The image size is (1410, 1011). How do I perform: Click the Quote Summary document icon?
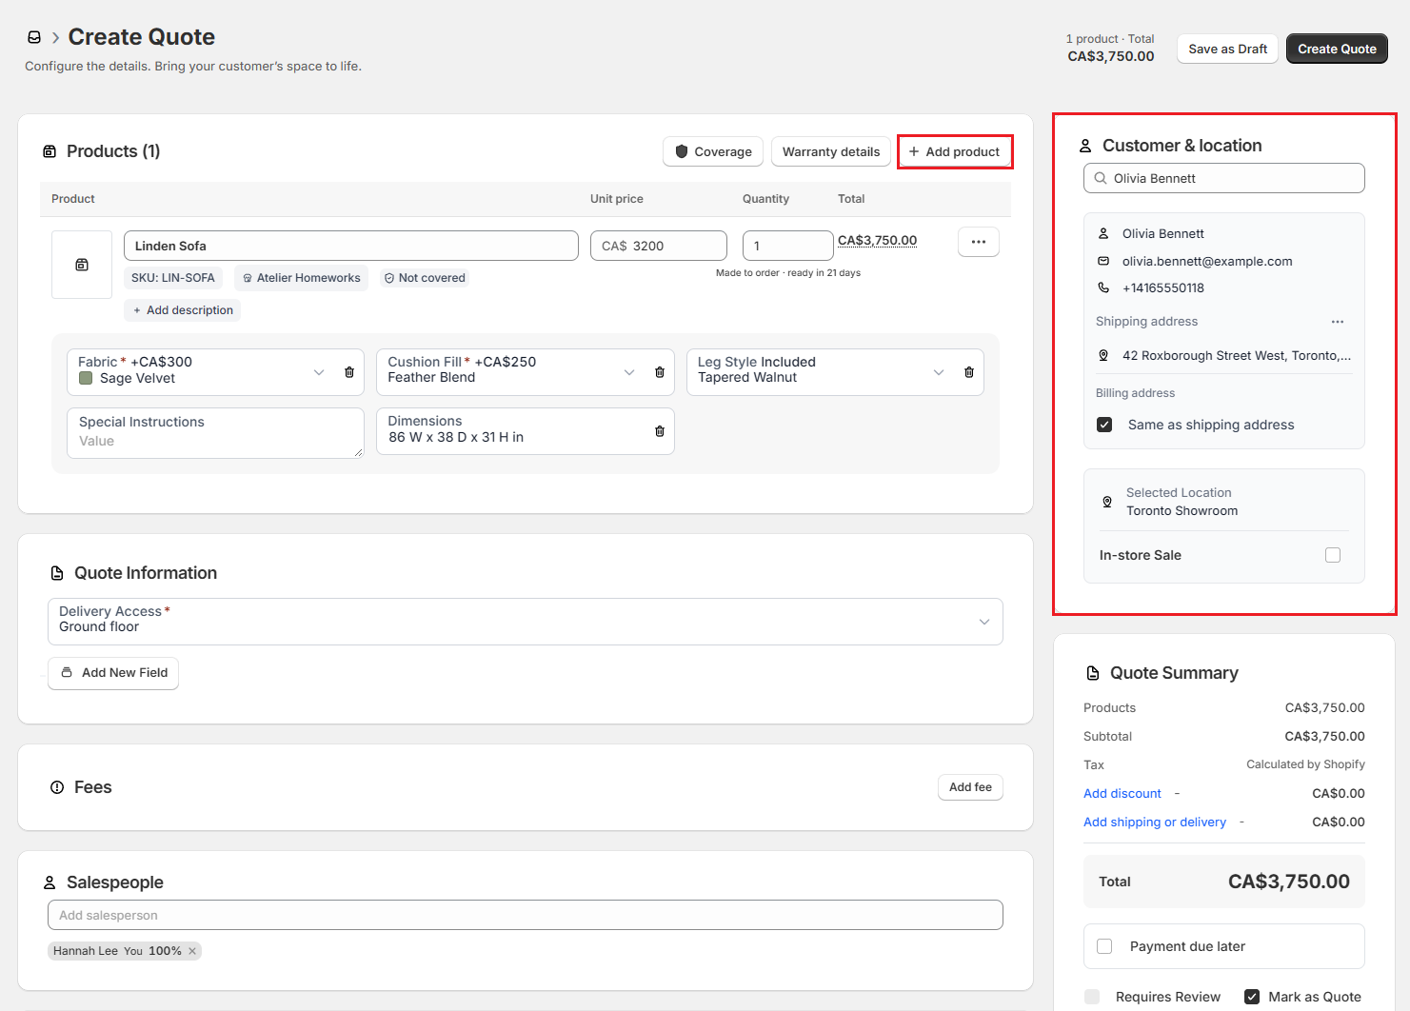coord(1093,673)
